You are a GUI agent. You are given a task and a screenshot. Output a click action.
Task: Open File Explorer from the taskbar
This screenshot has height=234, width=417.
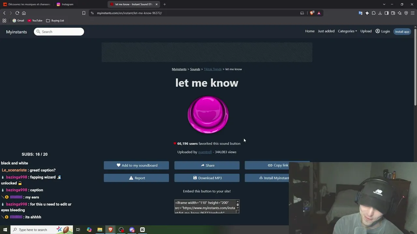100,230
